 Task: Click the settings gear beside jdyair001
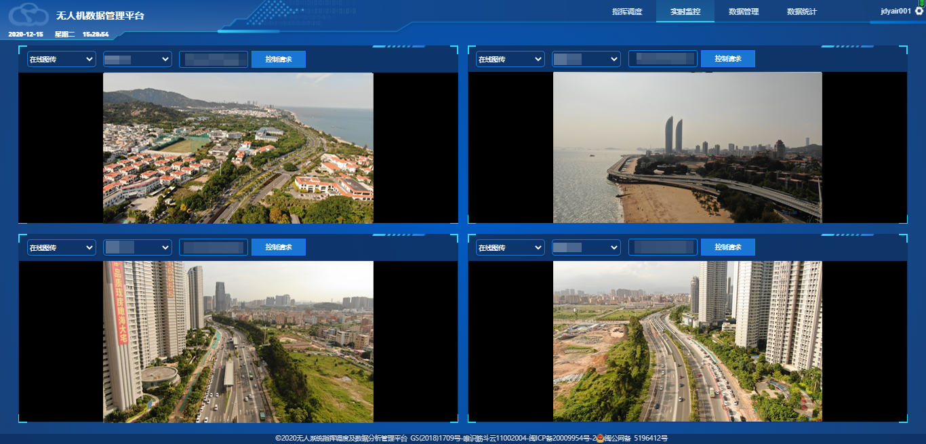coord(919,12)
